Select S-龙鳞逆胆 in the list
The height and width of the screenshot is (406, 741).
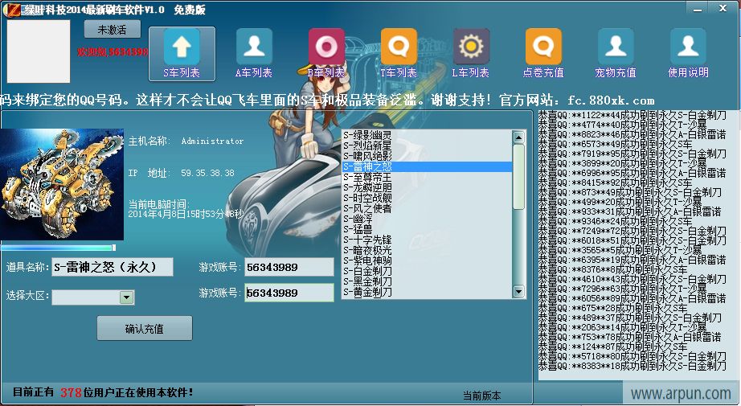[428, 187]
